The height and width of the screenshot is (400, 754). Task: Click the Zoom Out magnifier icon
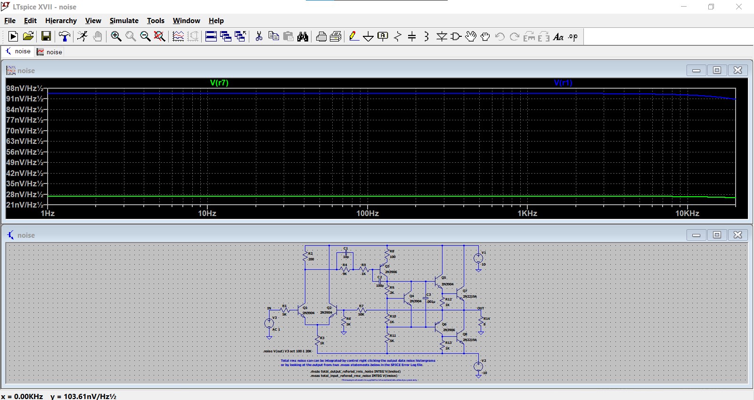tap(145, 36)
